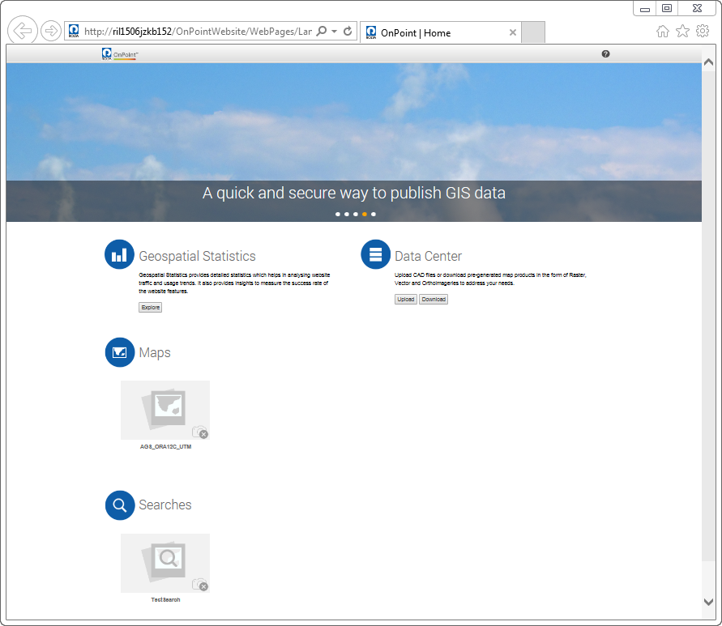Viewport: 722px width, 626px height.
Task: Click the Data Center round icon
Action: (x=375, y=254)
